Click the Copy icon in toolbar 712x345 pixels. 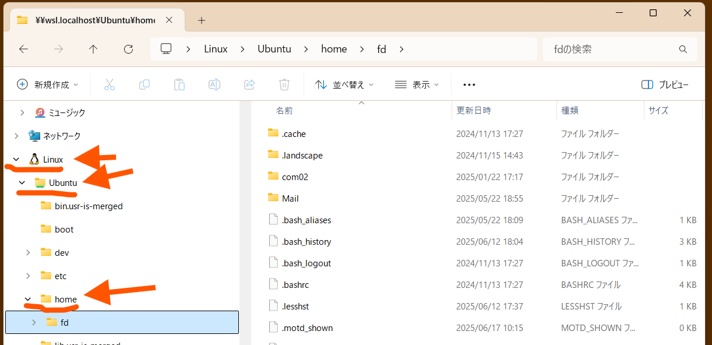pos(144,85)
